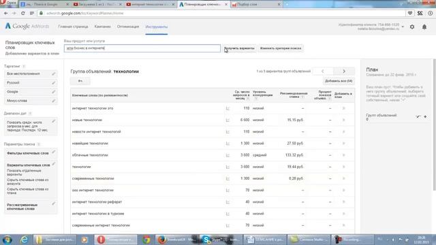Focus the 'Ваш продукт или услуга' input field

click(x=142, y=48)
